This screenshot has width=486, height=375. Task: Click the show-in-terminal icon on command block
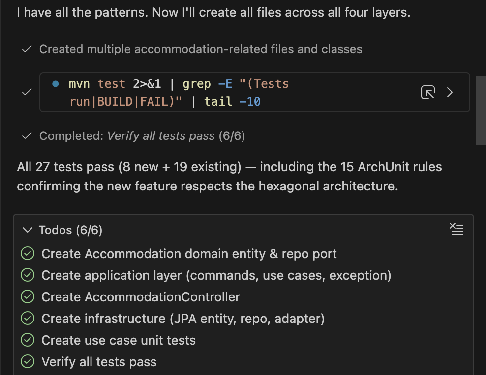pos(428,92)
